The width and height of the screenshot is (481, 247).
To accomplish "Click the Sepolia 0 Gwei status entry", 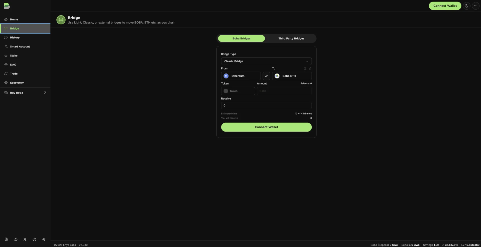I will (x=411, y=245).
